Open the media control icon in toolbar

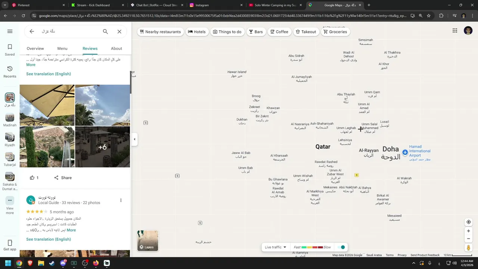pos(454,16)
